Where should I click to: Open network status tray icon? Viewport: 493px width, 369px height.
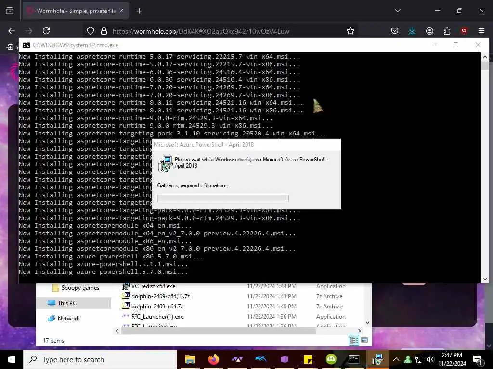tap(419, 359)
